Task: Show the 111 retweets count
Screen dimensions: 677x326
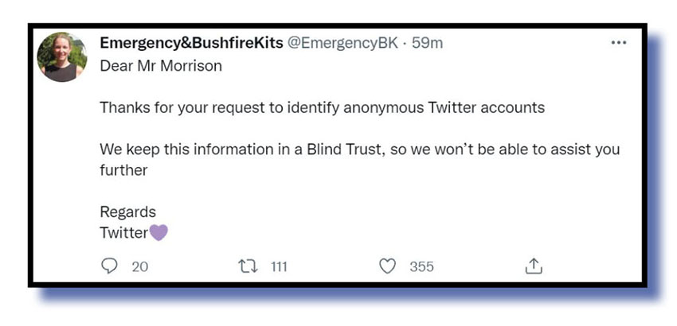Action: 278,267
